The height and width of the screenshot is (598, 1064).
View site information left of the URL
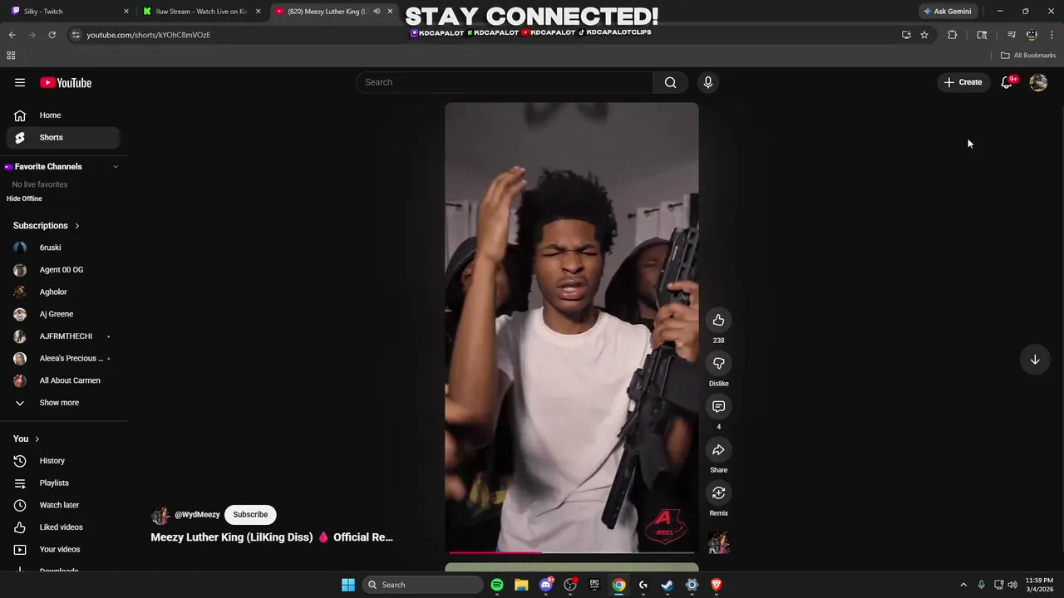[x=76, y=35]
